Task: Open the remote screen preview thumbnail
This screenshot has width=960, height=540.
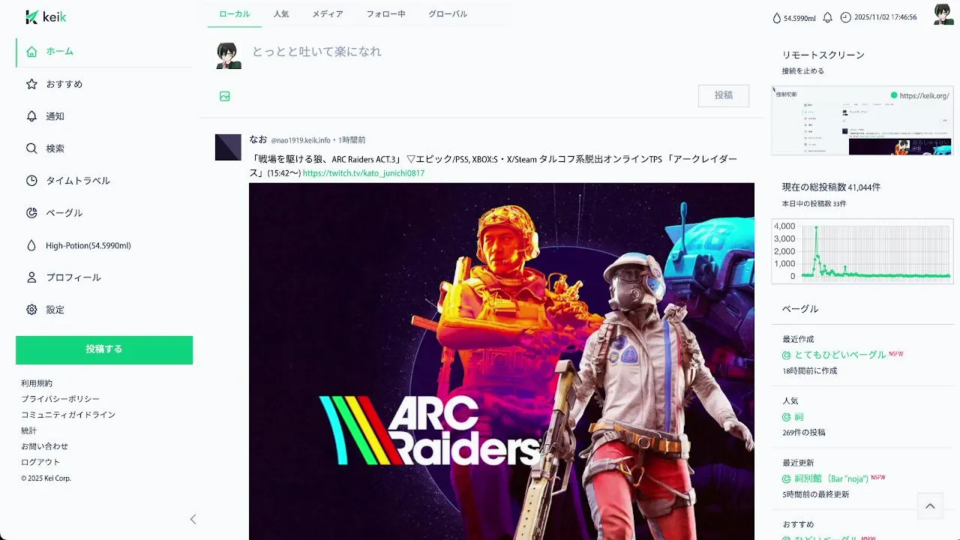Action: coord(862,120)
